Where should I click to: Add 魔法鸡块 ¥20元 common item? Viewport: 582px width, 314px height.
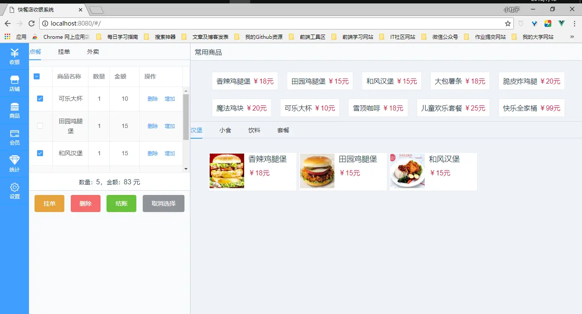pyautogui.click(x=242, y=108)
